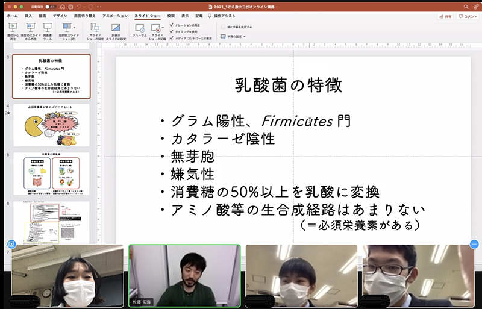This screenshot has height=309, width=482.
Task: Toggle Use Timings (タイミングを使用) checkbox
Action: tap(172, 31)
